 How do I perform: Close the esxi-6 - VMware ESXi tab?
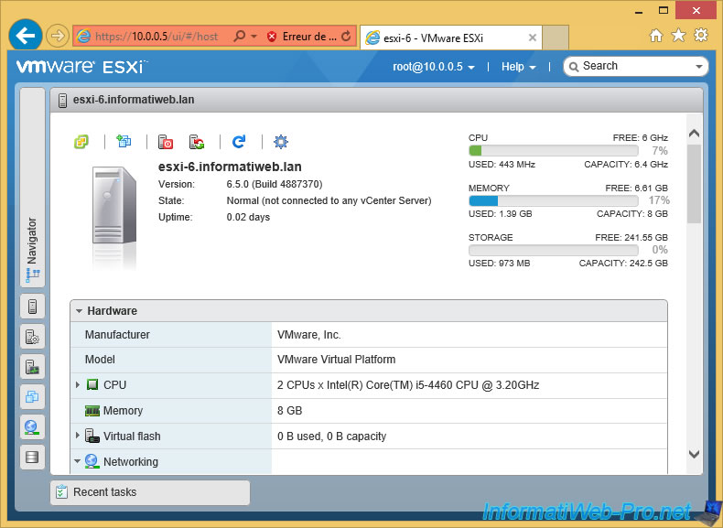coord(532,38)
